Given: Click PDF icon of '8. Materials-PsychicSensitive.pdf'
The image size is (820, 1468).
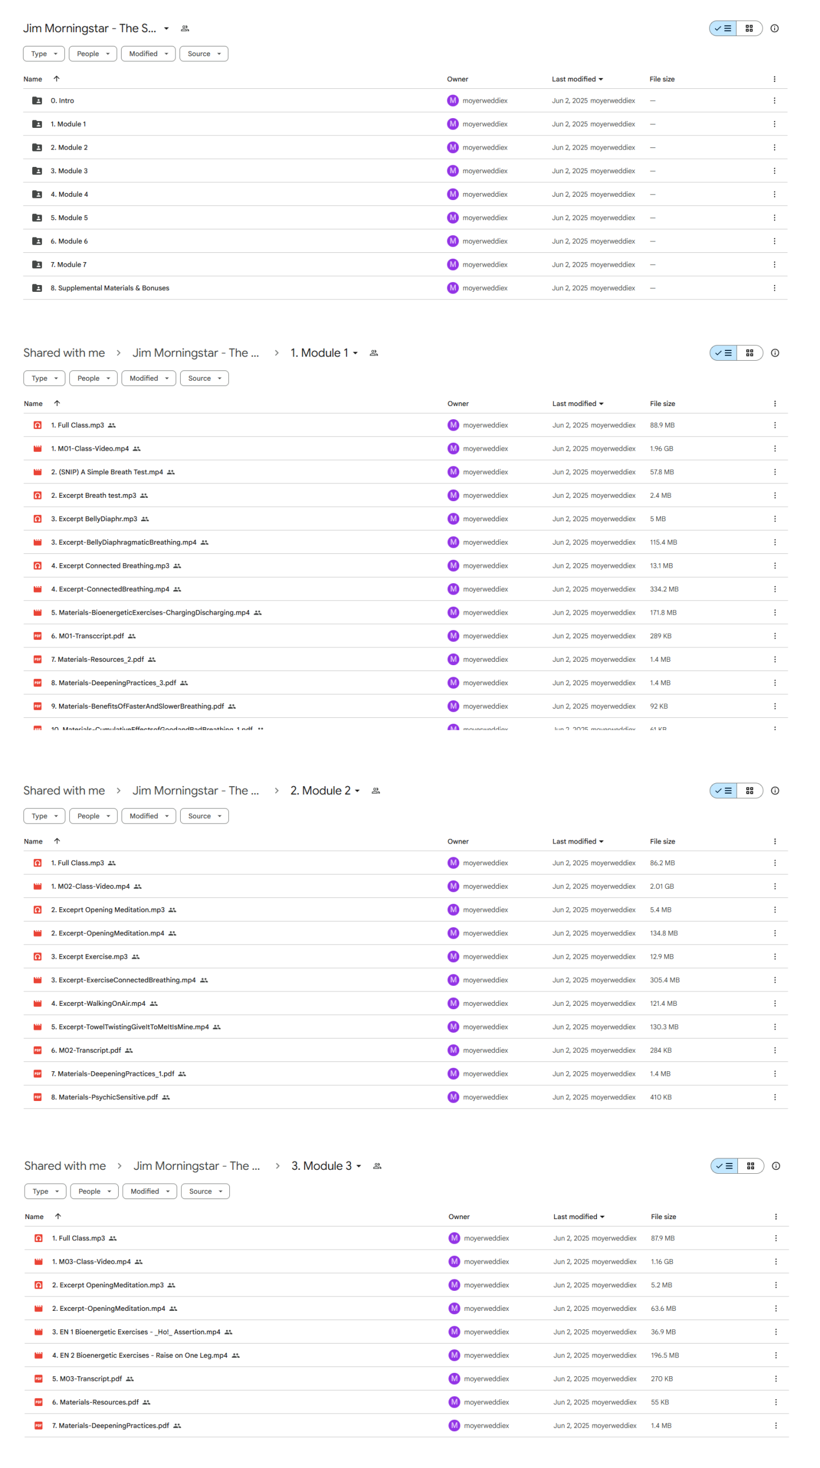Looking at the screenshot, I should click(x=37, y=1096).
